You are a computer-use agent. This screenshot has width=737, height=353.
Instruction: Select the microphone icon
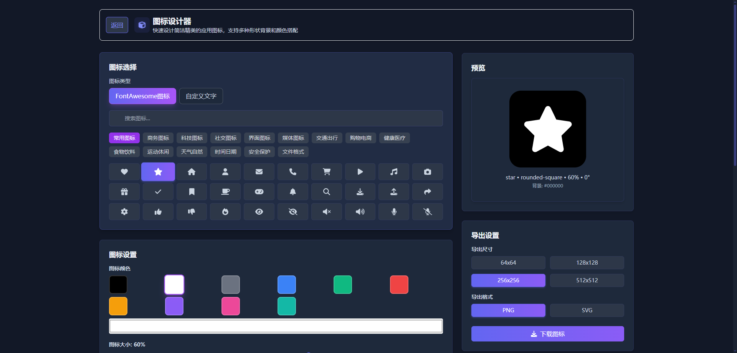point(394,212)
